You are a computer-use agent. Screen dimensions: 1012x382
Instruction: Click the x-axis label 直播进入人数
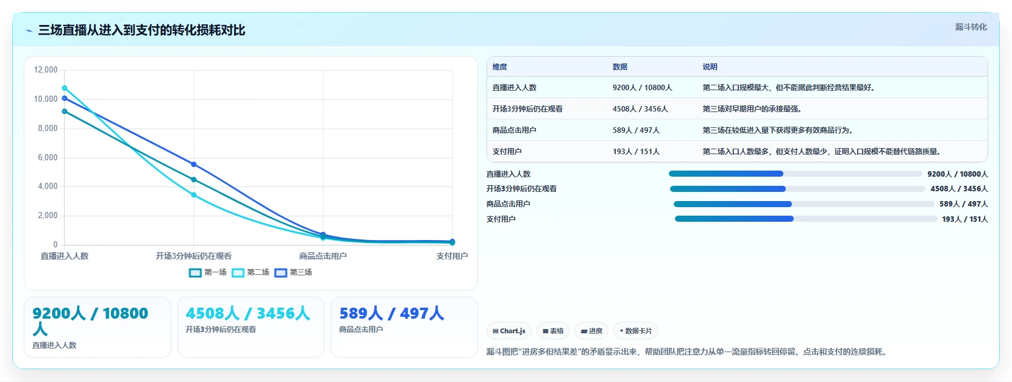tap(65, 256)
